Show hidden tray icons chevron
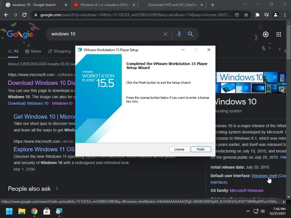Image resolution: width=291 pixels, height=218 pixels. [x=248, y=211]
